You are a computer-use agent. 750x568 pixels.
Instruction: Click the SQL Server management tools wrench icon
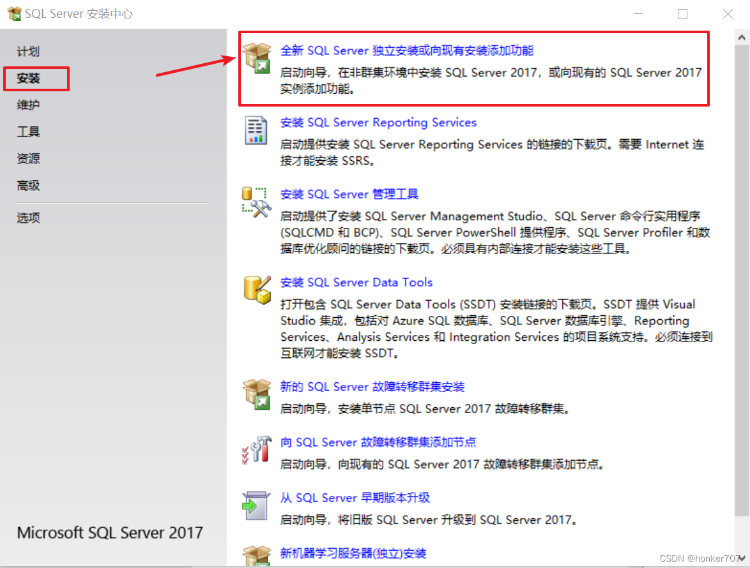click(256, 202)
